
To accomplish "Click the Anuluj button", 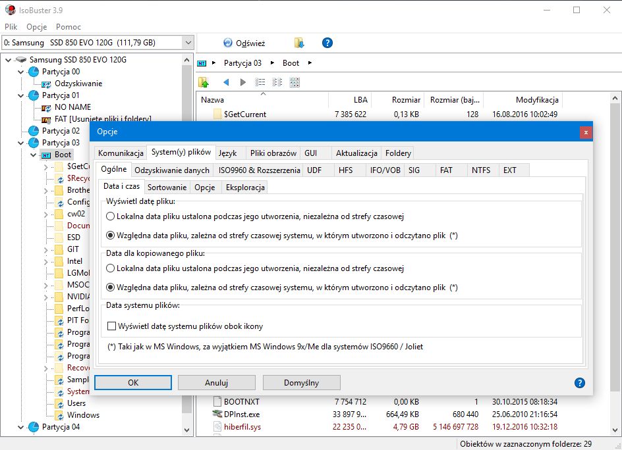I will pyautogui.click(x=216, y=383).
